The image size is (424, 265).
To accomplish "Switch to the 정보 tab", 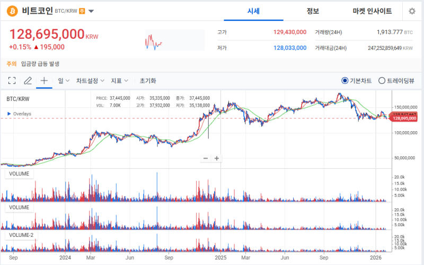I will coord(313,11).
